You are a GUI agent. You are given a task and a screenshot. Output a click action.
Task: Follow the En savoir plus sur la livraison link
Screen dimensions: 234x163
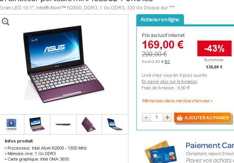[169, 81]
